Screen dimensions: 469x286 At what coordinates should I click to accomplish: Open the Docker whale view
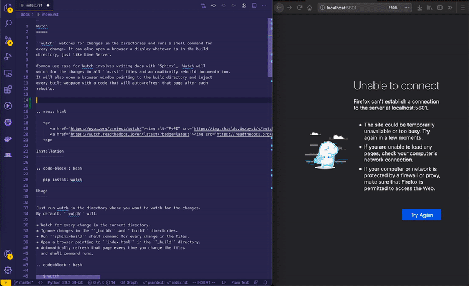pos(8,139)
